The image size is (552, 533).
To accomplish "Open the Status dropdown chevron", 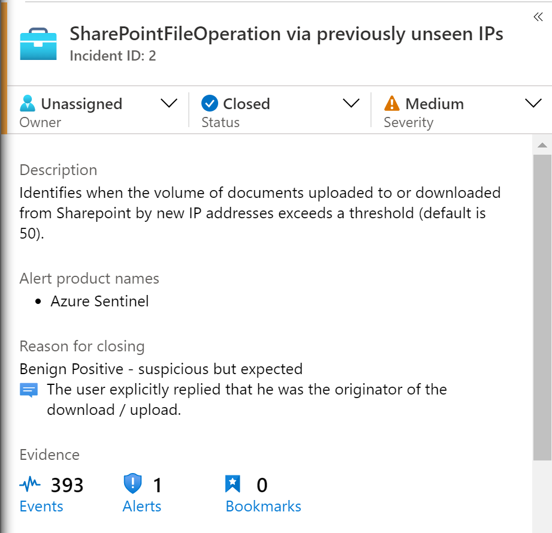I will coord(351,104).
